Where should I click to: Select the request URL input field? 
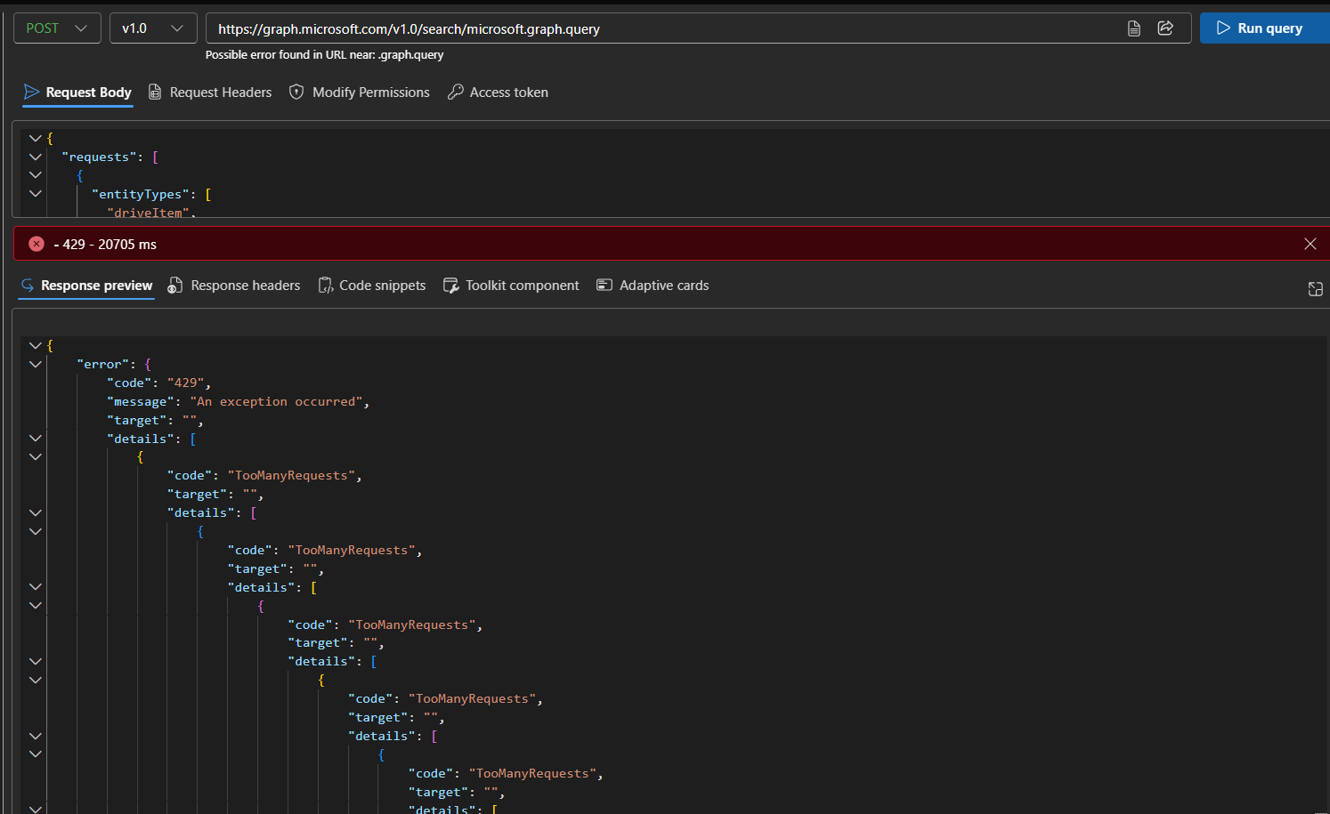pyautogui.click(x=623, y=28)
